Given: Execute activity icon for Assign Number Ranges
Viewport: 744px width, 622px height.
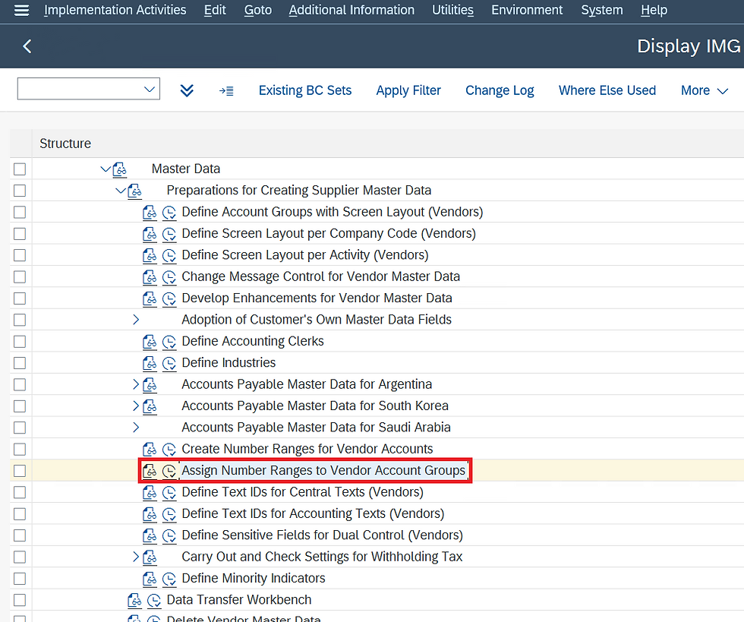Looking at the screenshot, I should (x=169, y=471).
